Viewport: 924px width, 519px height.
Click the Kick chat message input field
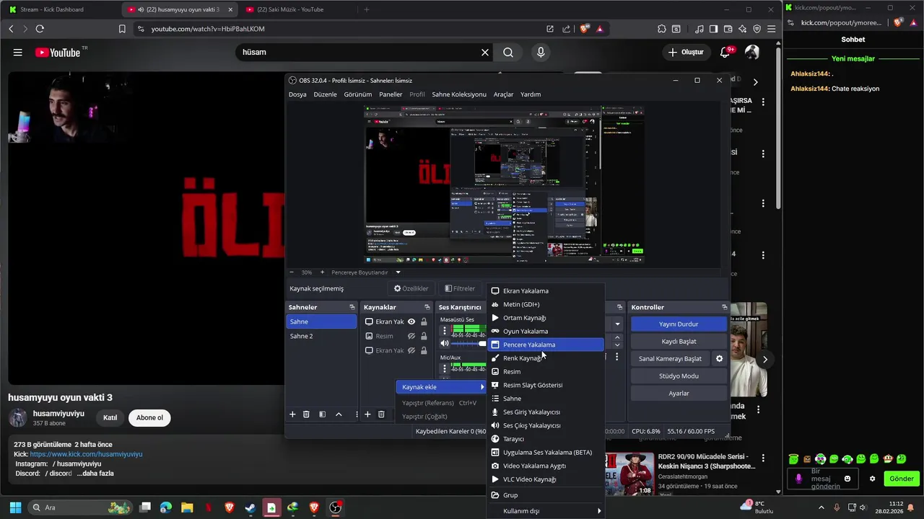824,479
